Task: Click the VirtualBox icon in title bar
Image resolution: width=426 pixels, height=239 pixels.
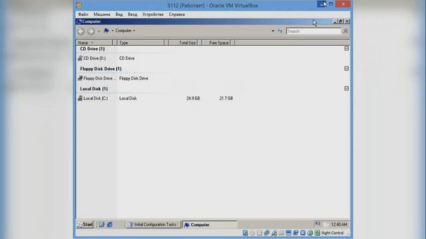Action: (79, 5)
